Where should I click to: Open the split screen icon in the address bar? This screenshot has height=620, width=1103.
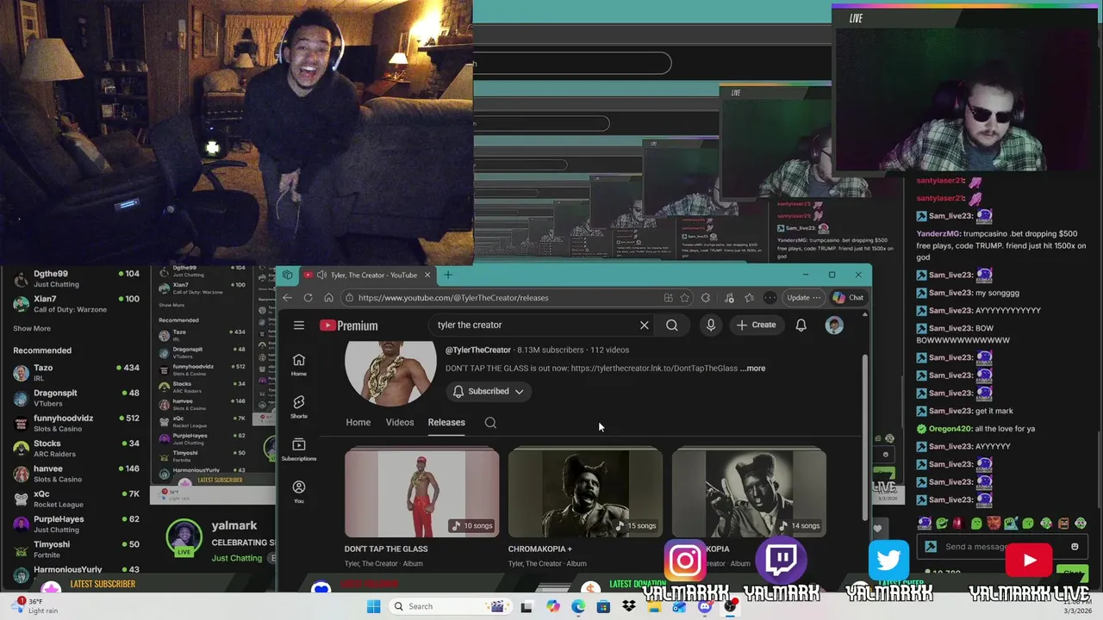668,298
